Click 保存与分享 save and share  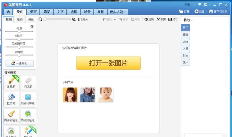pyautogui.click(x=218, y=11)
